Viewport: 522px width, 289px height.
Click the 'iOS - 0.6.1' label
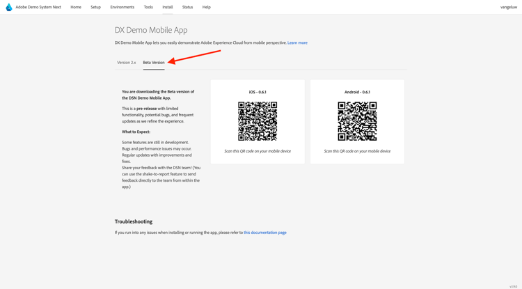tap(258, 92)
